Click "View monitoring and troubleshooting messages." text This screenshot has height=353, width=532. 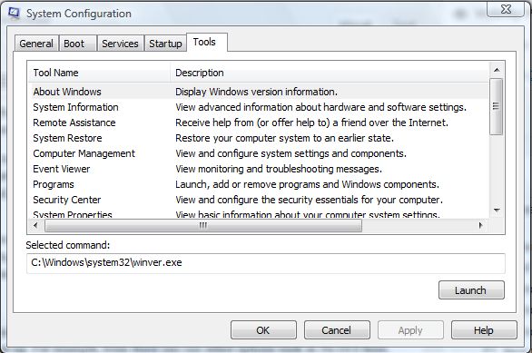click(x=279, y=169)
